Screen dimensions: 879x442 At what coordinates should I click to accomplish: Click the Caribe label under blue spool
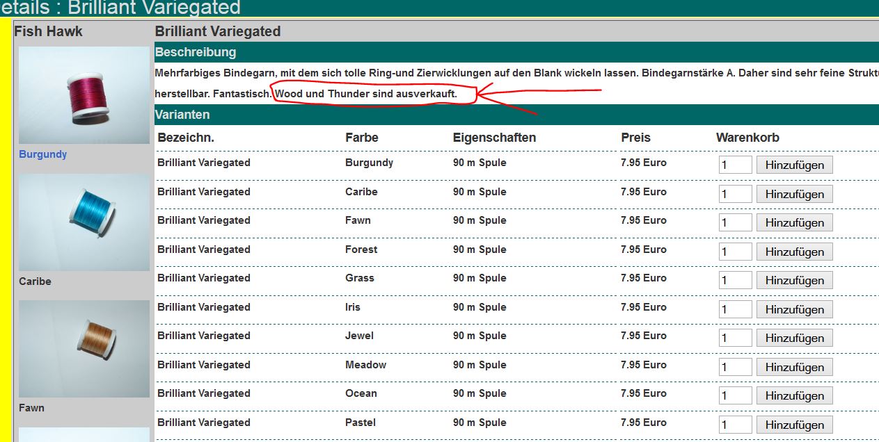[x=35, y=281]
